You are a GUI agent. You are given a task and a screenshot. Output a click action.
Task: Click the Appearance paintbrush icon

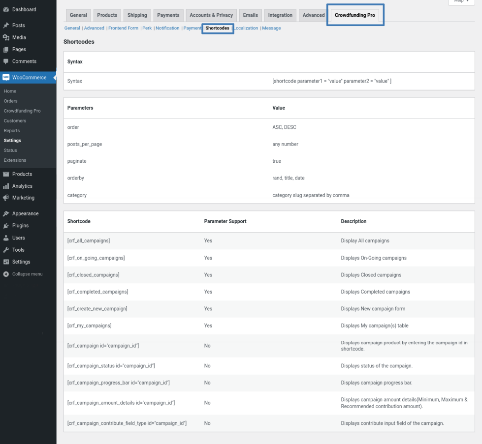tap(6, 214)
